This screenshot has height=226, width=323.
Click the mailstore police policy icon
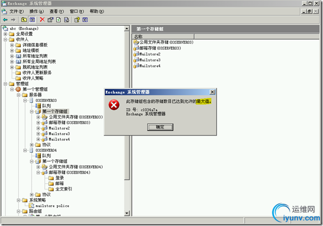point(32,206)
